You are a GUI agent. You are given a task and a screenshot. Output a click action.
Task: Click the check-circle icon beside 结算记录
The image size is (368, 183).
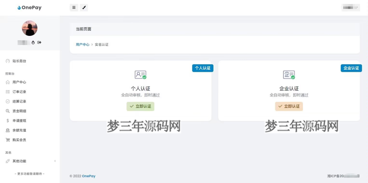(x=8, y=102)
